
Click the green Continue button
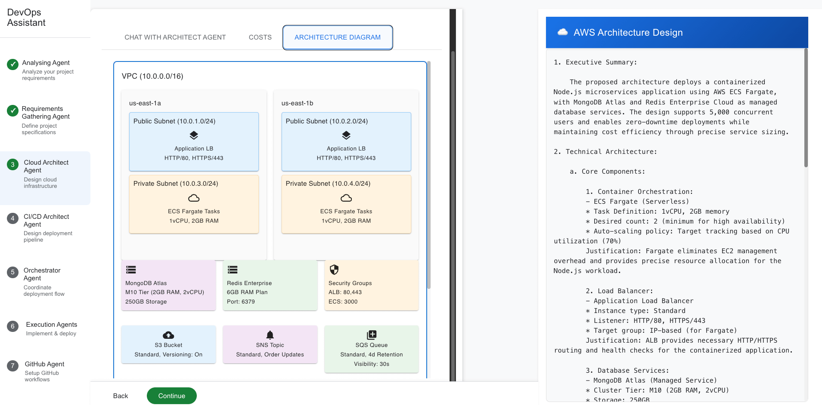[172, 396]
